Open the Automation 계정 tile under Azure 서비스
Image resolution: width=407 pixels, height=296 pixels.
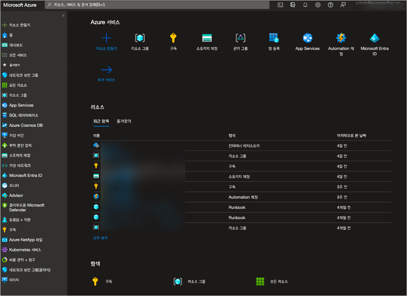341,44
